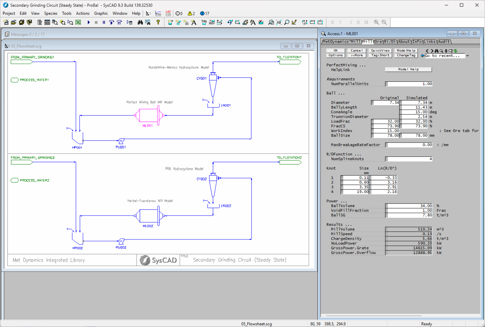485x327 pixels.
Task: Open the Find binoculars tool
Action: (140, 22)
